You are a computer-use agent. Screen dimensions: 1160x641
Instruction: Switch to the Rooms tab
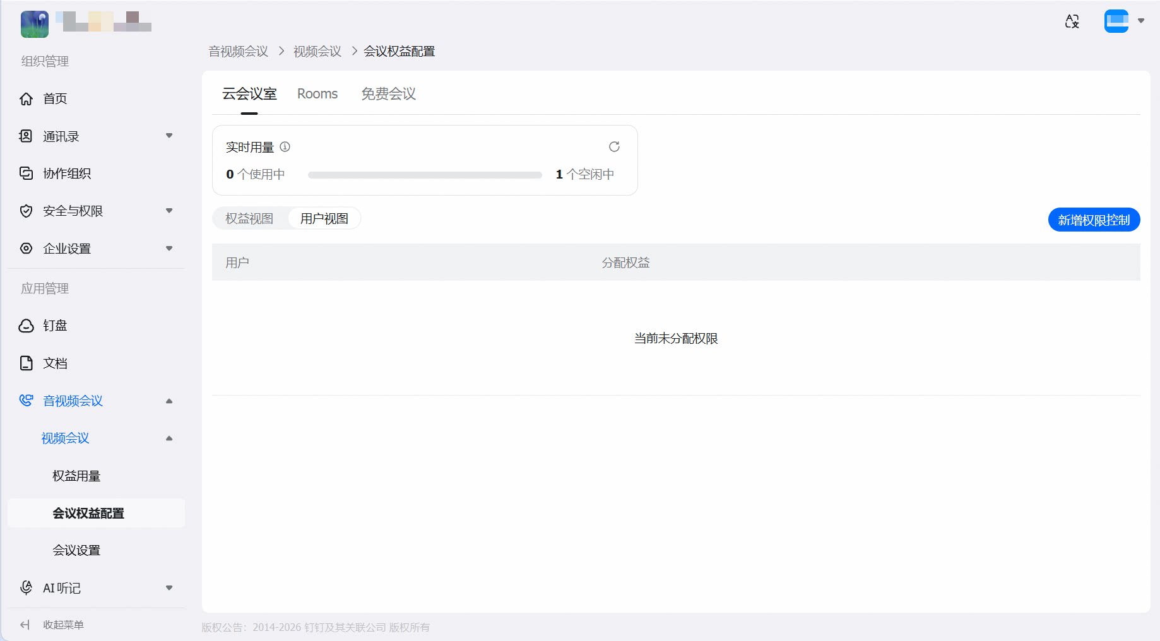[317, 94]
